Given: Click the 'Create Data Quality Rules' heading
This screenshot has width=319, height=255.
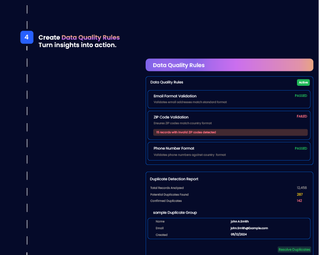Looking at the screenshot, I should (x=79, y=37).
